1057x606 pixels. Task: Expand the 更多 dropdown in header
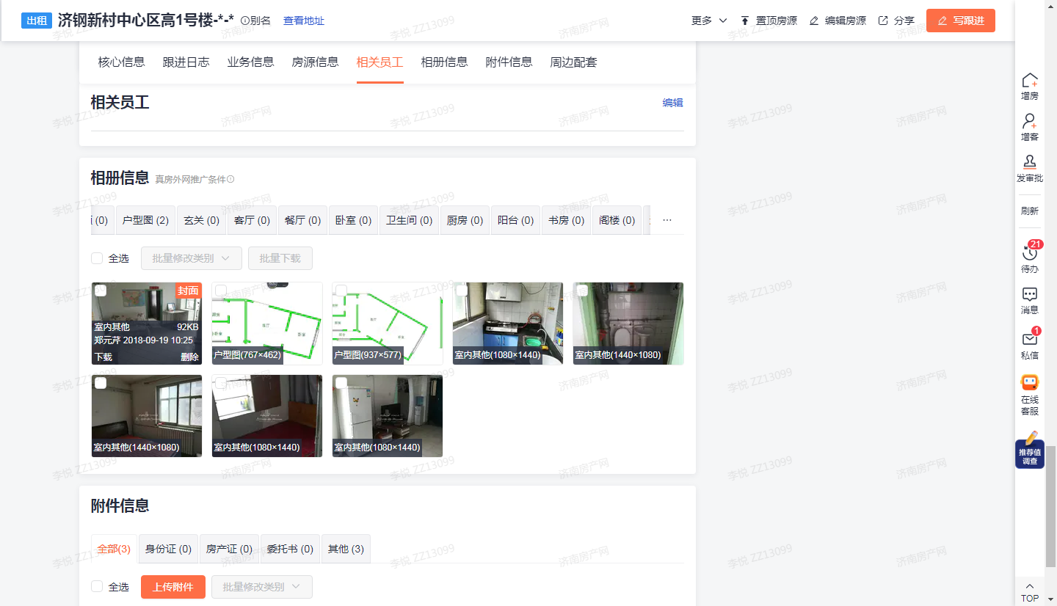(x=709, y=21)
